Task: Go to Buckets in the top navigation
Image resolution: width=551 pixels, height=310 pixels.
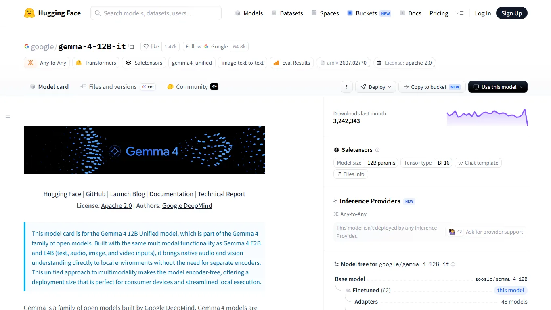Action: point(369,13)
